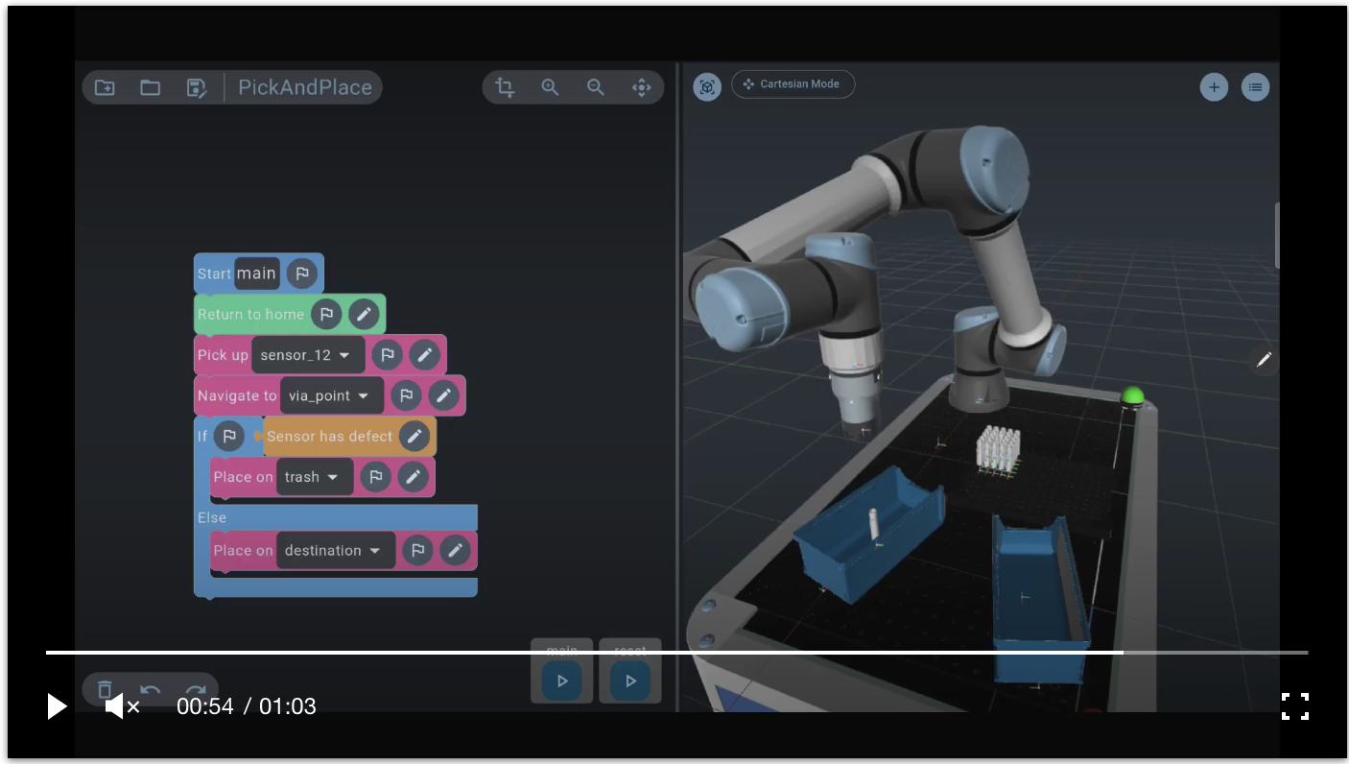
Task: Click the 3D cube view icon
Action: pyautogui.click(x=707, y=87)
